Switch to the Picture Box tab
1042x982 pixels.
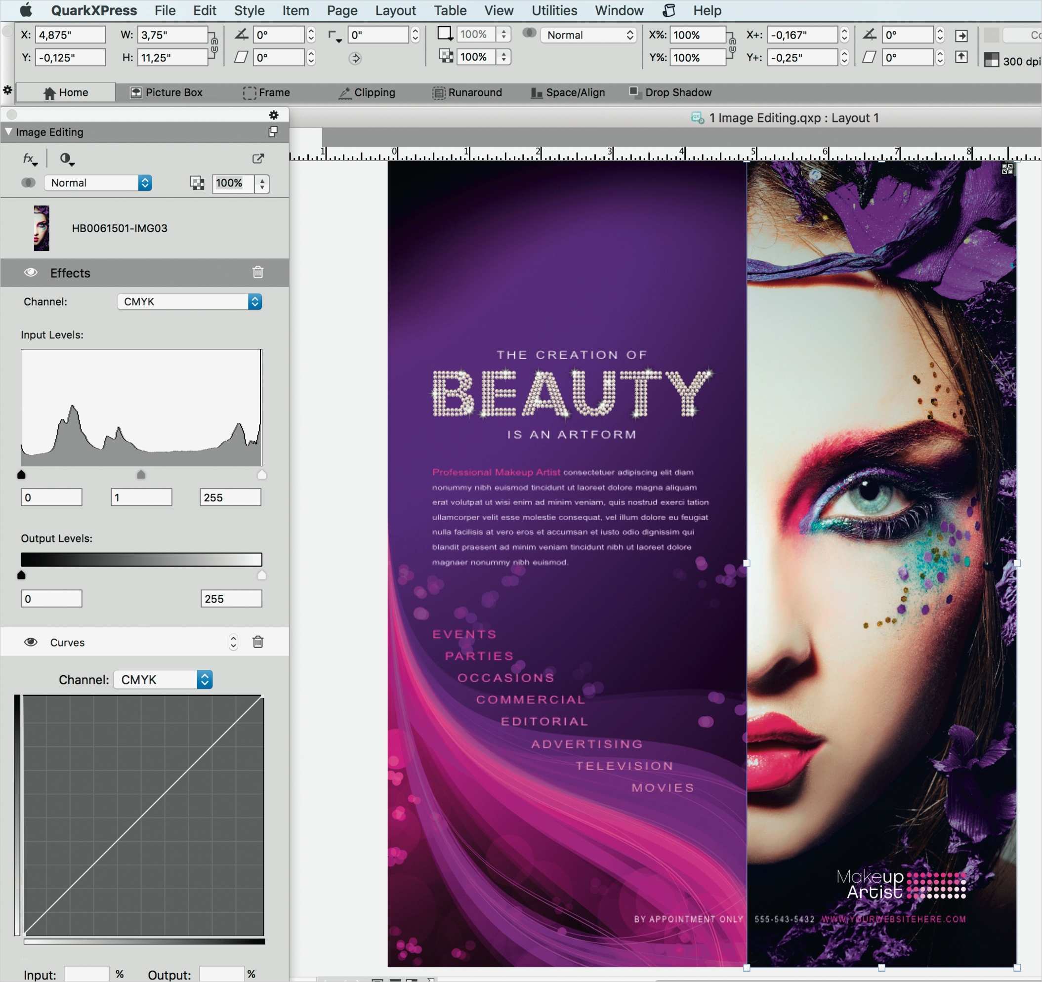[x=167, y=92]
